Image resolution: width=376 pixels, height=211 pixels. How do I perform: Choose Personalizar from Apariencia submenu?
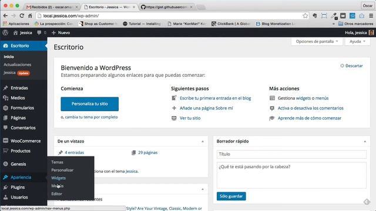(x=62, y=170)
